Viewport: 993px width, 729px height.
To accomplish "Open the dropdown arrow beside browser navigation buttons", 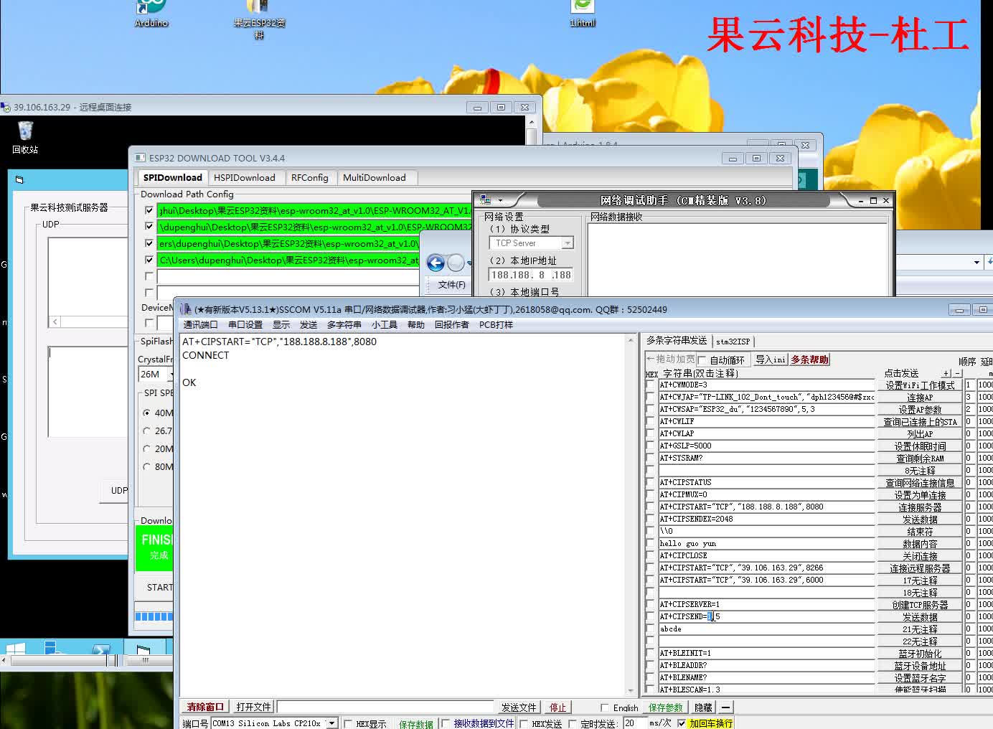I will tap(469, 263).
